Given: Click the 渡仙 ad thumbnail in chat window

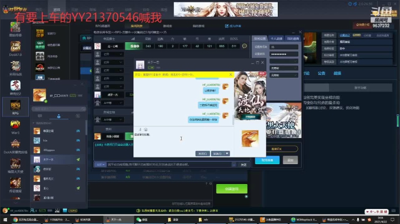Looking at the screenshot, I should [250, 96].
